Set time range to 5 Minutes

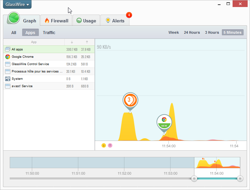(x=233, y=32)
